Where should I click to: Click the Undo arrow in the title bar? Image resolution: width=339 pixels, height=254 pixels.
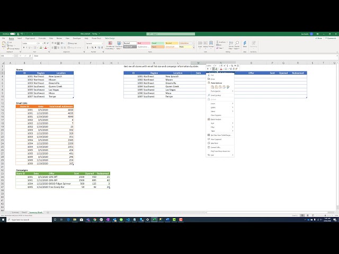point(22,34)
